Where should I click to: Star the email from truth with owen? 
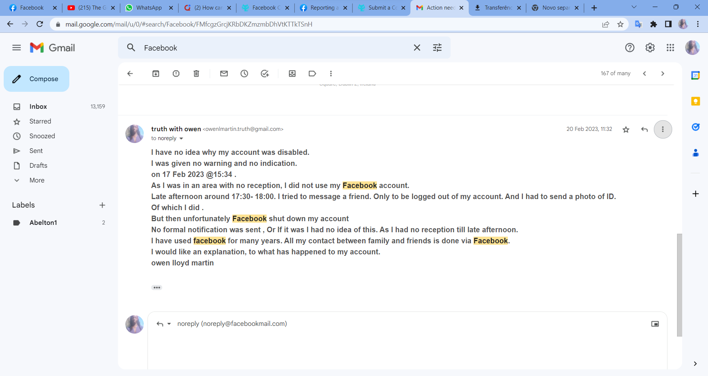click(626, 129)
